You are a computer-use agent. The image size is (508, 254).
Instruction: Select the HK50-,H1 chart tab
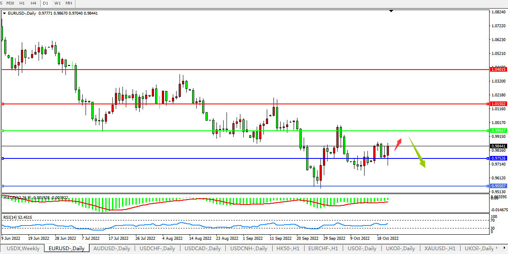tap(288, 249)
